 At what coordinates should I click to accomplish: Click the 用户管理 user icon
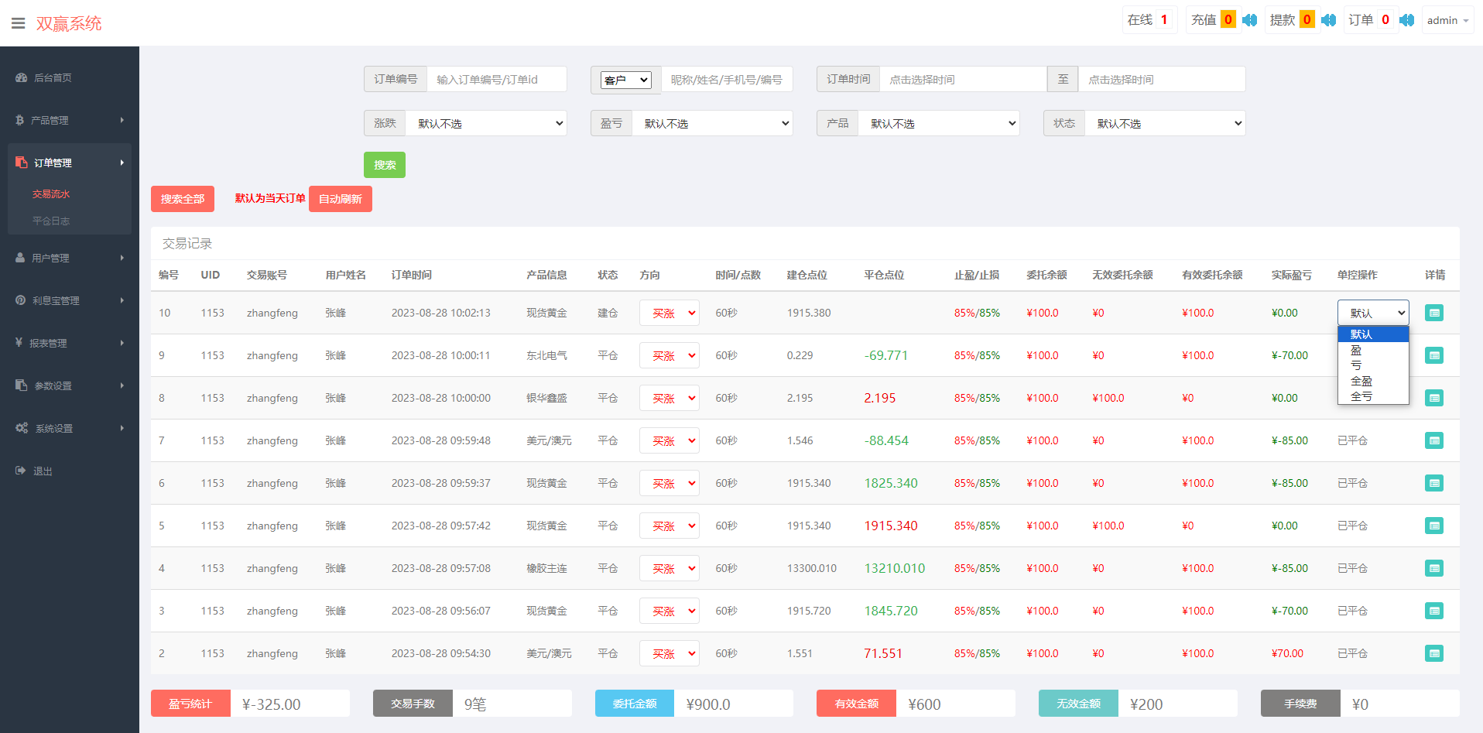pyautogui.click(x=20, y=257)
